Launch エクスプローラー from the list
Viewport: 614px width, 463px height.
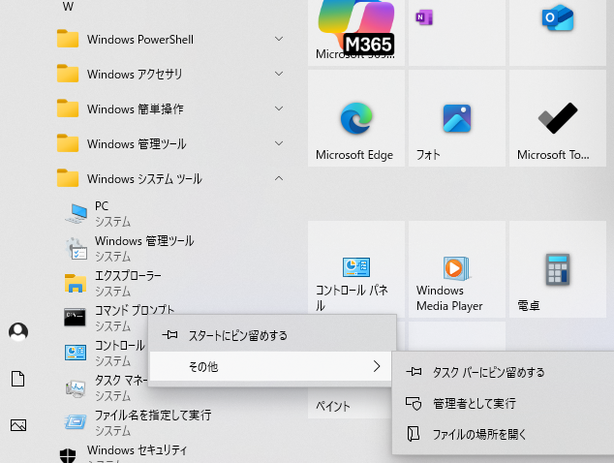pyautogui.click(x=172, y=283)
